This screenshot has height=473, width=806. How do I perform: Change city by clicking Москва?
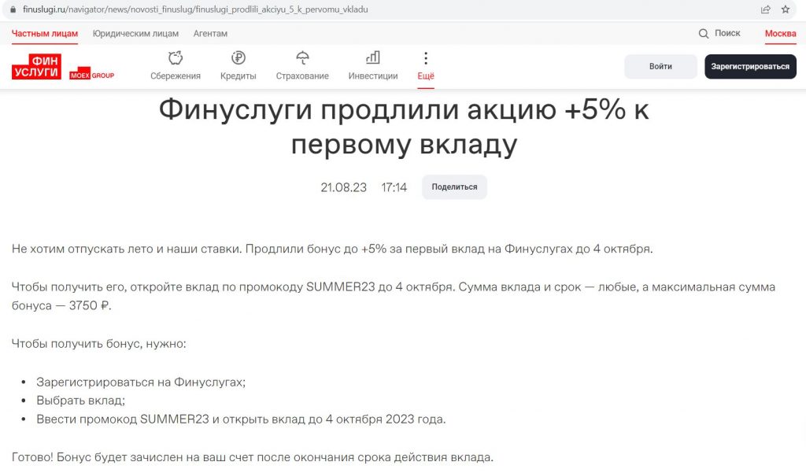[x=780, y=33]
